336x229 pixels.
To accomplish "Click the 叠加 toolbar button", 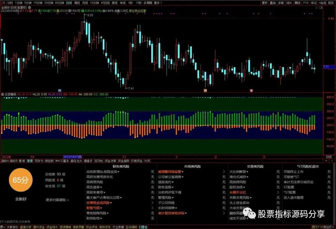I will (x=273, y=3).
